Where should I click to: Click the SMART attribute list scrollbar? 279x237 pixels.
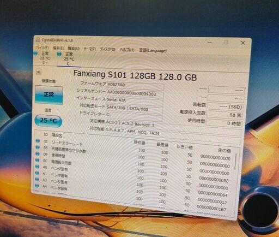click(235, 161)
